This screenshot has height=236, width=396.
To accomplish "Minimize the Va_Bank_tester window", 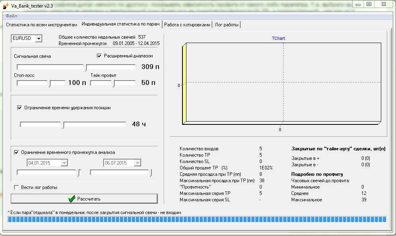I will (358, 4).
